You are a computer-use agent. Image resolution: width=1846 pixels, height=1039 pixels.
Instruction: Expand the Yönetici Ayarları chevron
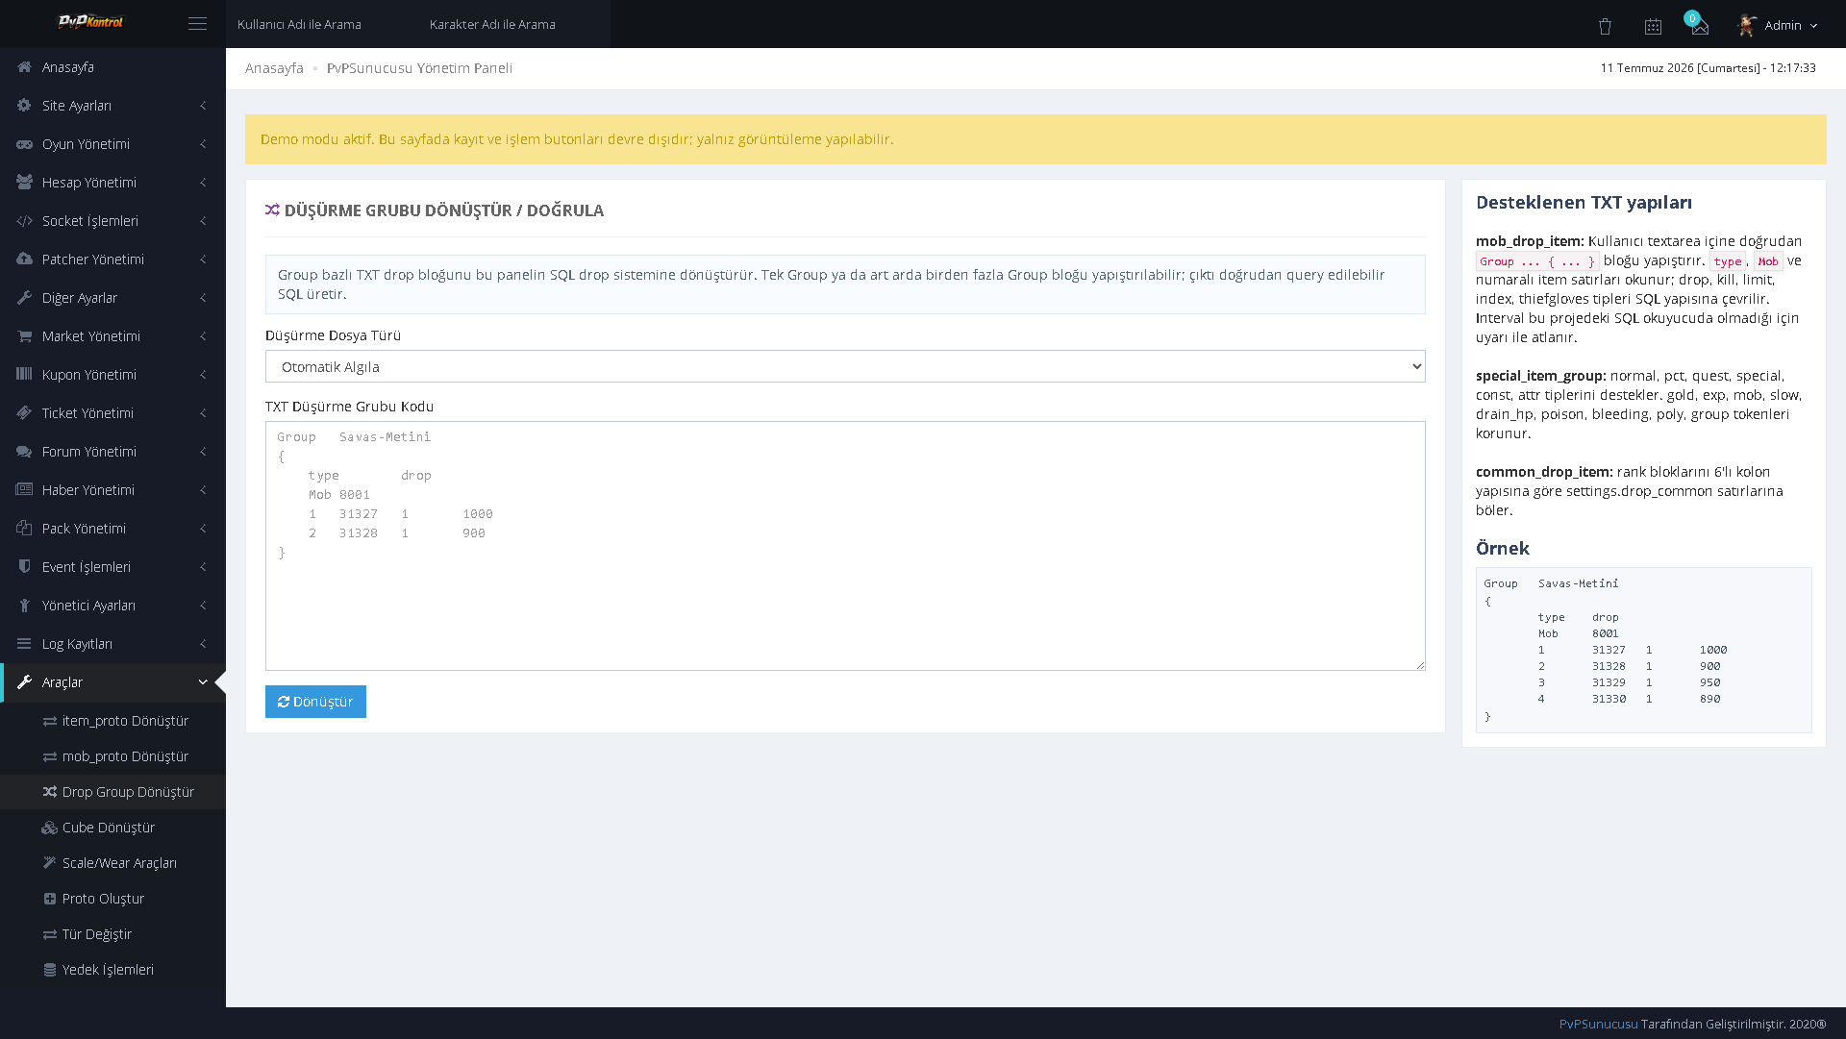coord(203,606)
